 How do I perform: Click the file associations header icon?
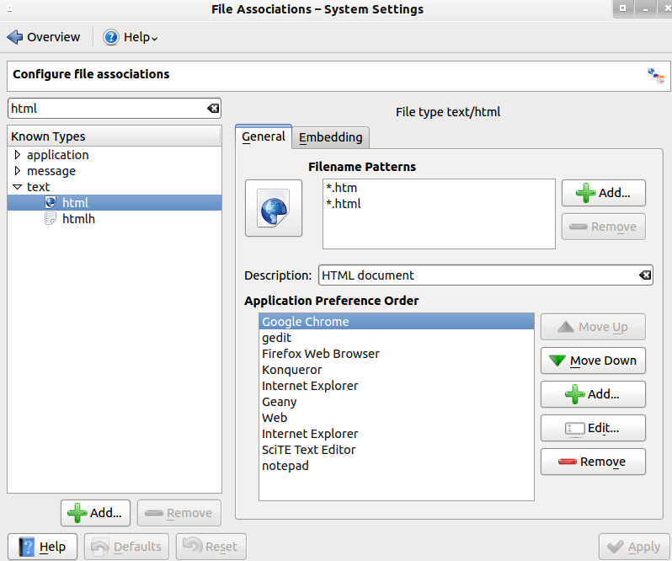pyautogui.click(x=656, y=76)
